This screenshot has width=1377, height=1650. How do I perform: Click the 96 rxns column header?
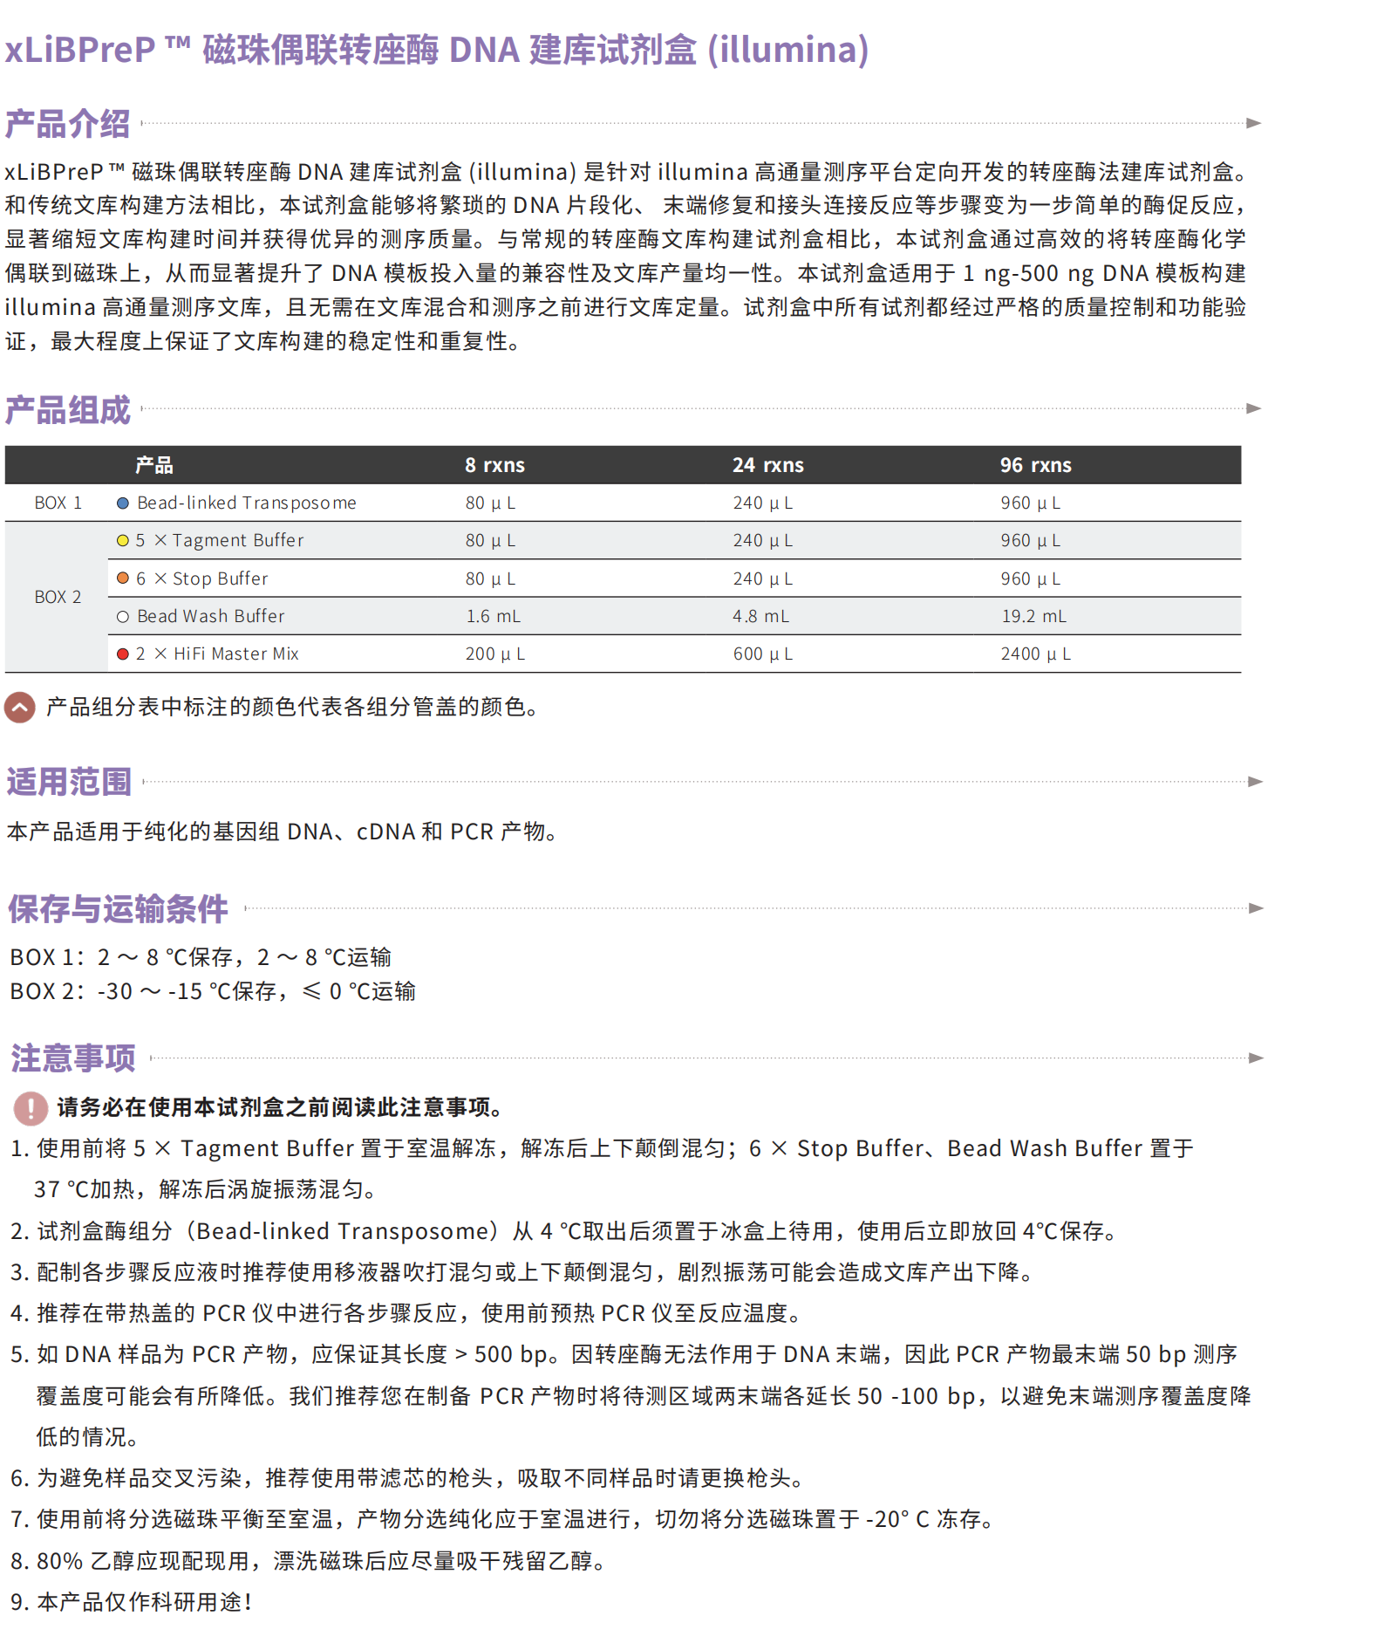tap(1036, 465)
